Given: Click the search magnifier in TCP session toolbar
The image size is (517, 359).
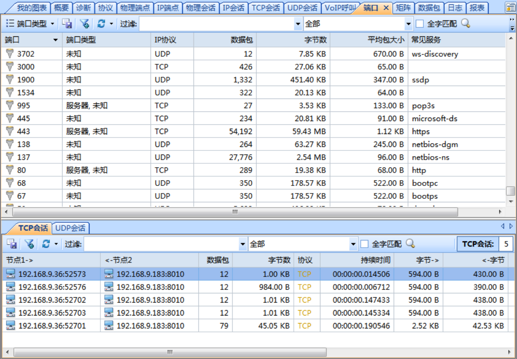Looking at the screenshot, I should click(x=410, y=244).
